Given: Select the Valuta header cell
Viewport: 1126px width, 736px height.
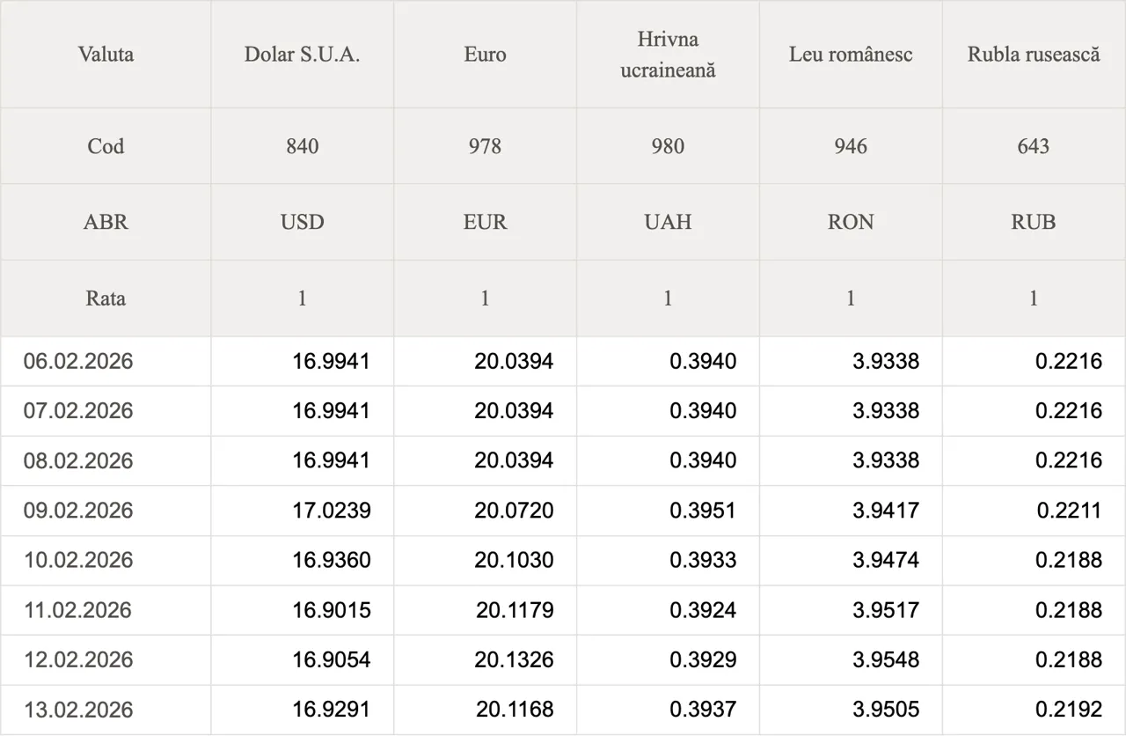Looking at the screenshot, I should [x=106, y=55].
